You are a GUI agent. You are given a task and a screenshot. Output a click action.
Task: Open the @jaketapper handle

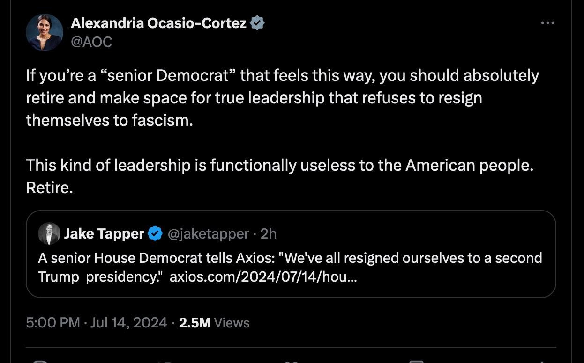click(x=208, y=233)
